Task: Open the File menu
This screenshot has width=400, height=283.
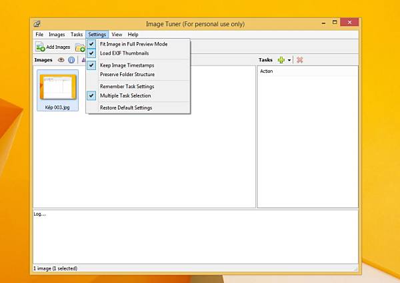Action: (39, 35)
